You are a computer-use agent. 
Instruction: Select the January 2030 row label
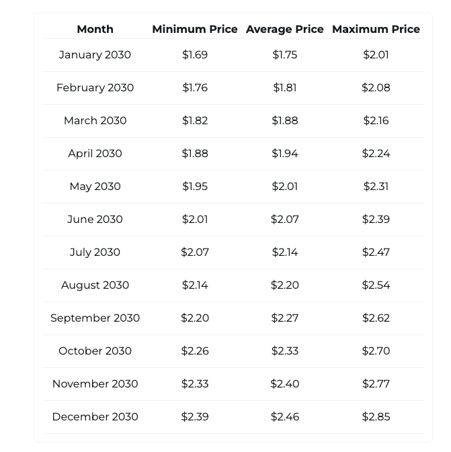point(95,54)
